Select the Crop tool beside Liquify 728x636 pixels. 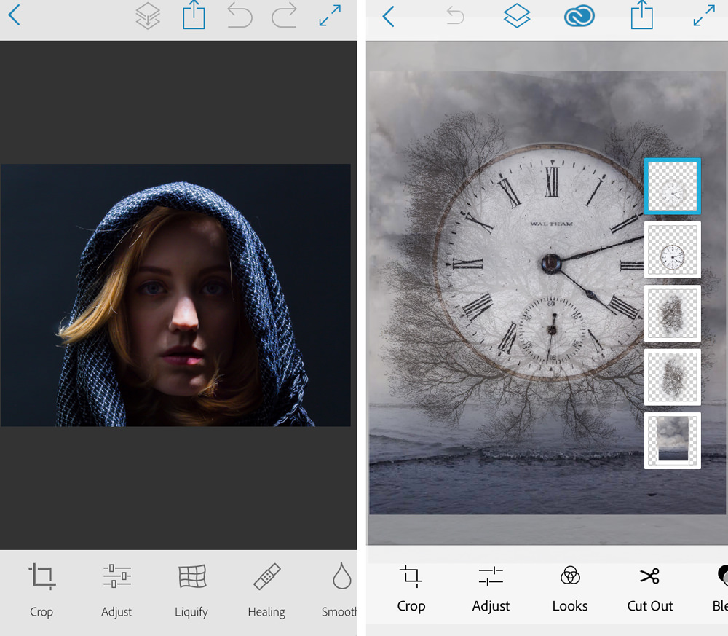click(41, 588)
